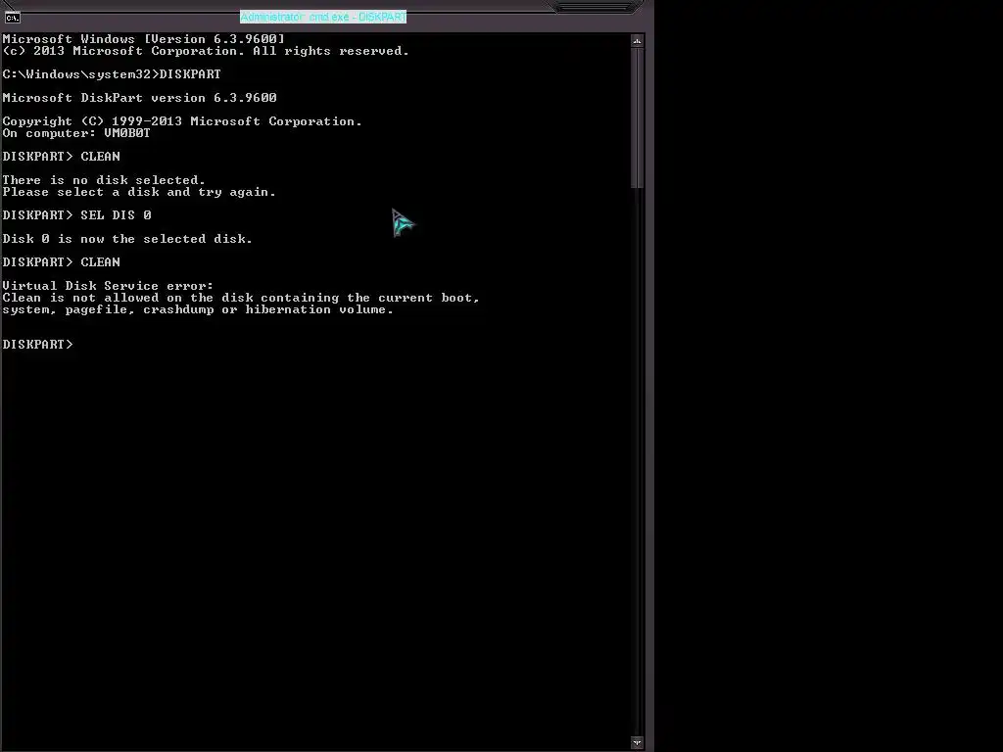Click the 'DISKPART> SEL DIS 0' command
Screen dimensions: 1003x752
coord(76,215)
